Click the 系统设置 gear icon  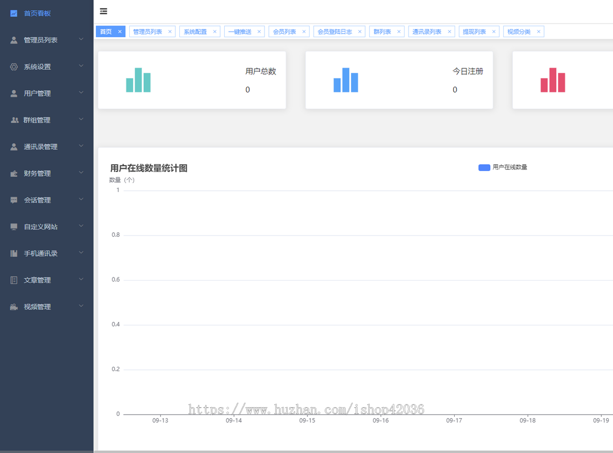[x=14, y=67]
